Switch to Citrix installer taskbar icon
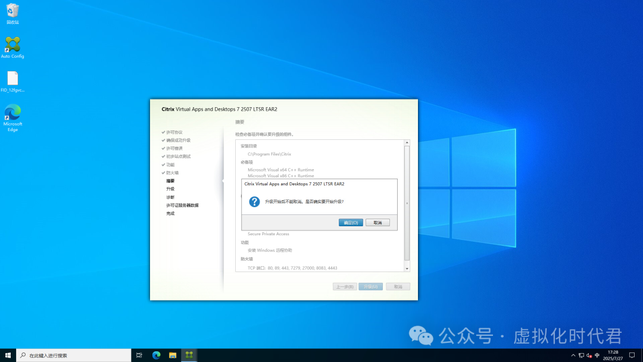 click(189, 355)
